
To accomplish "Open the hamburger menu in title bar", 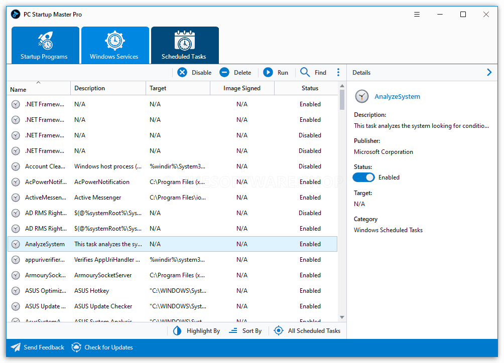I will [x=417, y=15].
